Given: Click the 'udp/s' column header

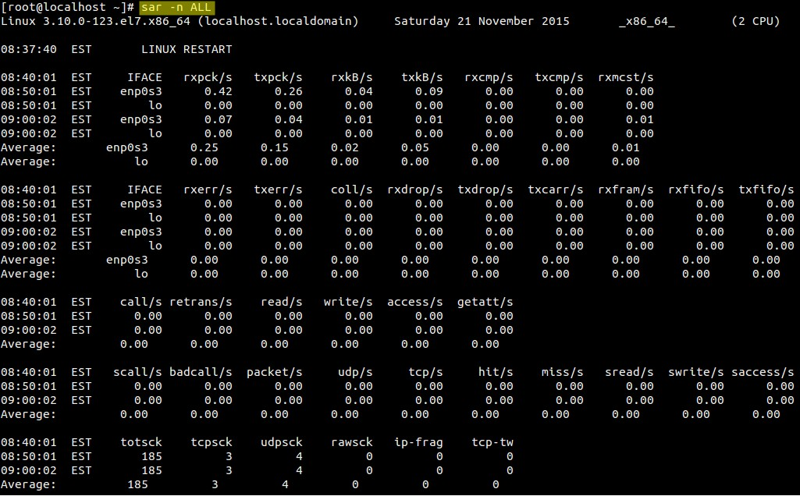Looking at the screenshot, I should click(355, 372).
